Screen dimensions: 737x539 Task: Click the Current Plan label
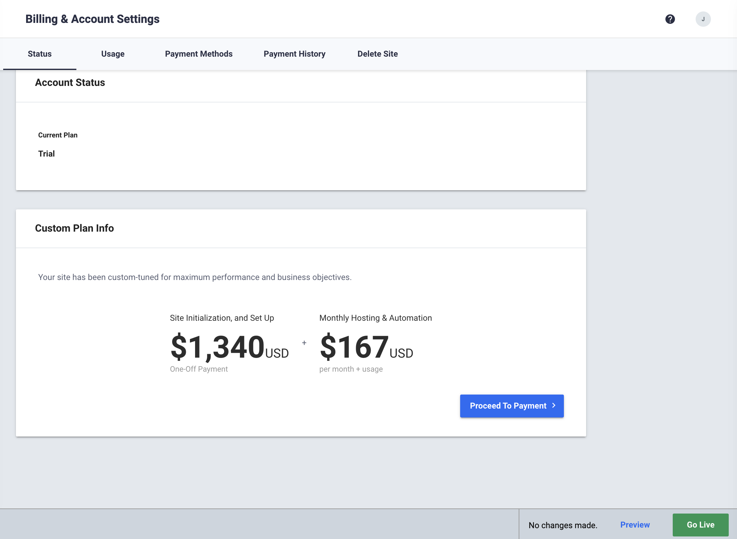58,135
